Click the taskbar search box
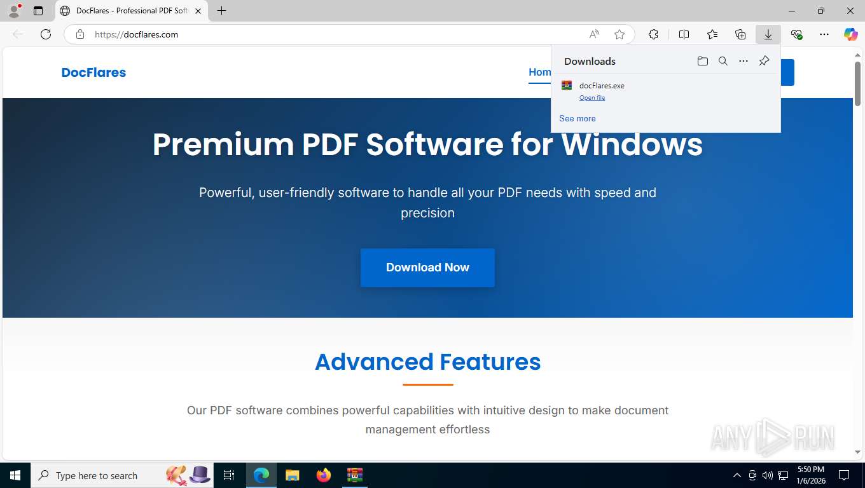The width and height of the screenshot is (865, 488). pyautogui.click(x=123, y=475)
